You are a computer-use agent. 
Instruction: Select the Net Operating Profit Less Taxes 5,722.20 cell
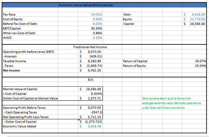point(90,117)
